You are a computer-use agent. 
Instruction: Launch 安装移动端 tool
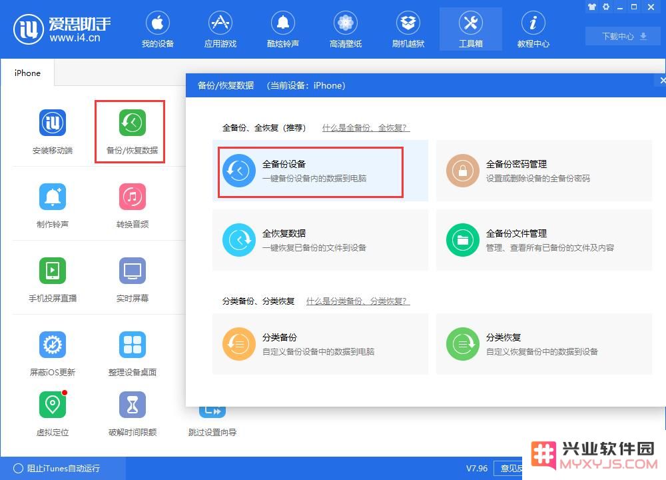[53, 132]
